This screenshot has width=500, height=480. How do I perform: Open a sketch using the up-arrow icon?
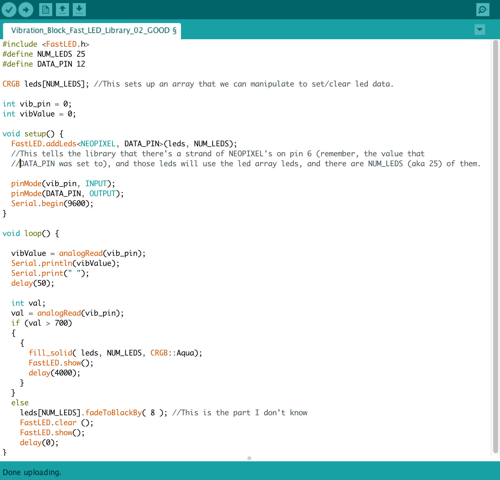tap(62, 10)
